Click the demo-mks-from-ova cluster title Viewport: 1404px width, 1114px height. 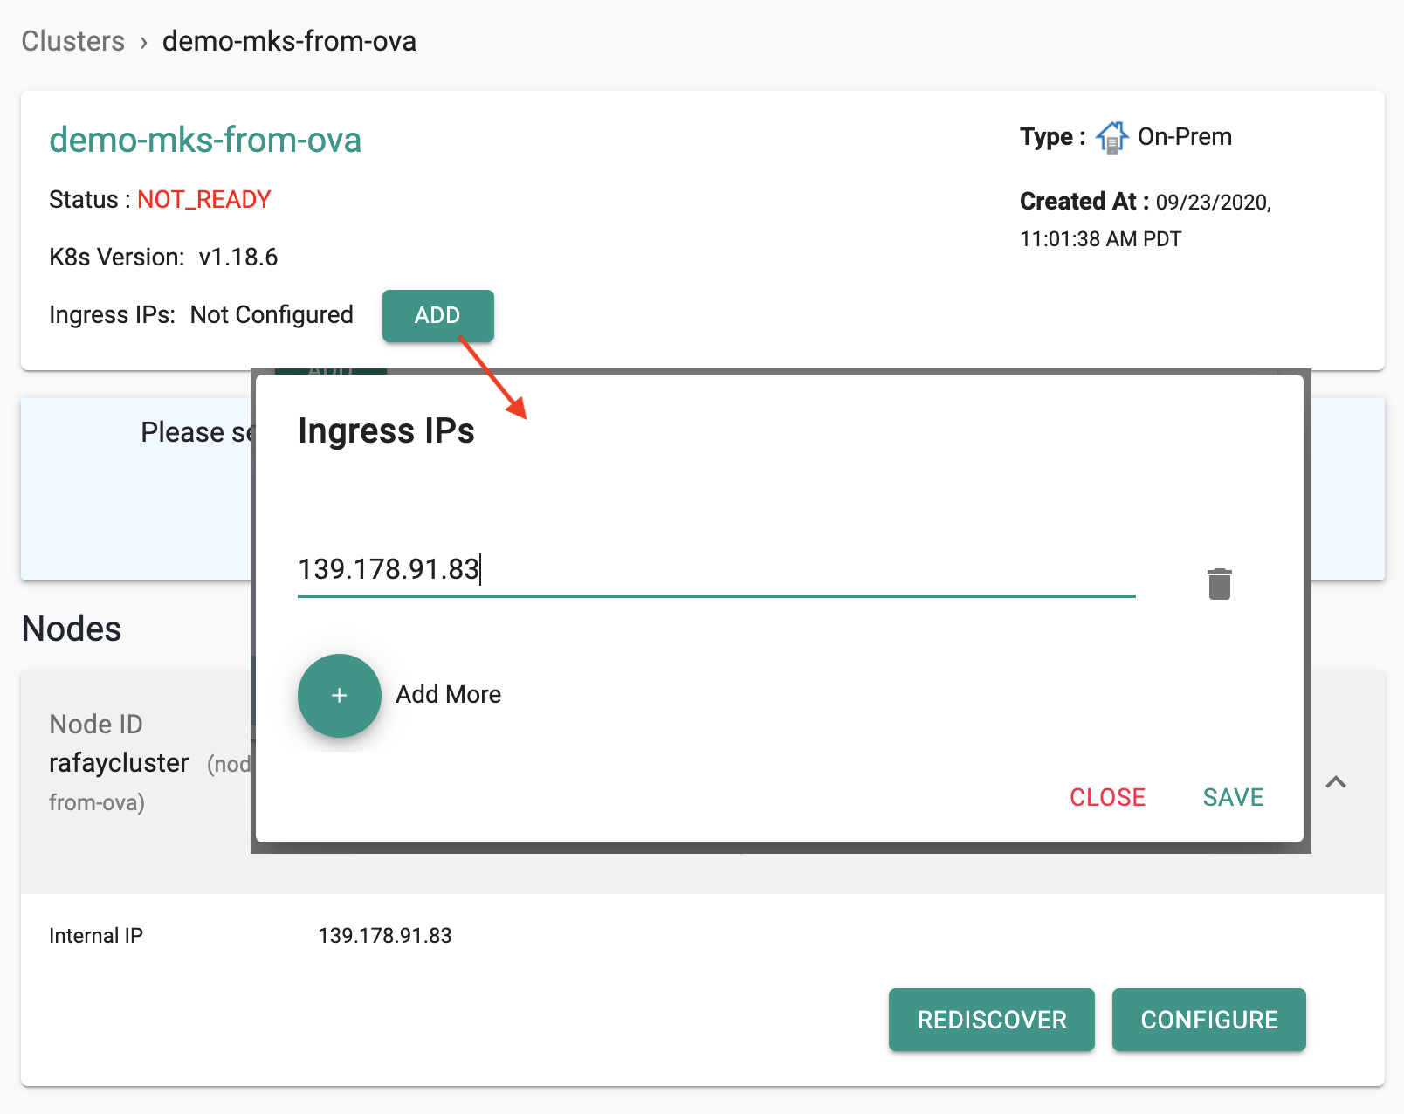[205, 140]
